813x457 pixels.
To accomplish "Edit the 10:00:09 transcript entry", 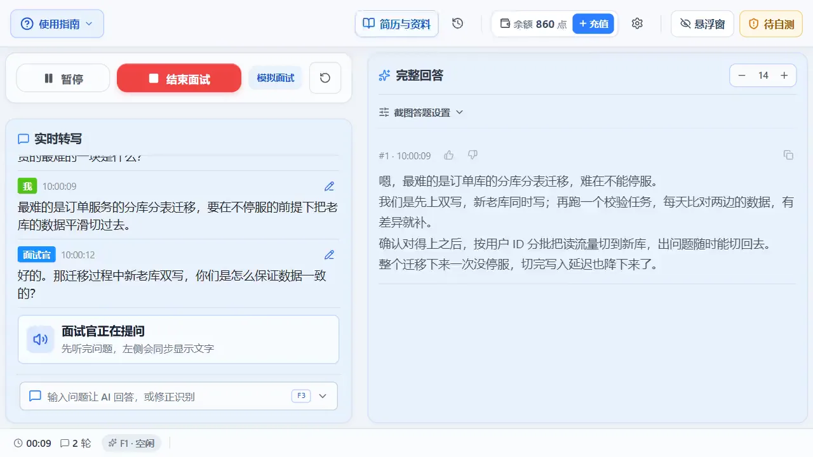I will click(x=329, y=187).
